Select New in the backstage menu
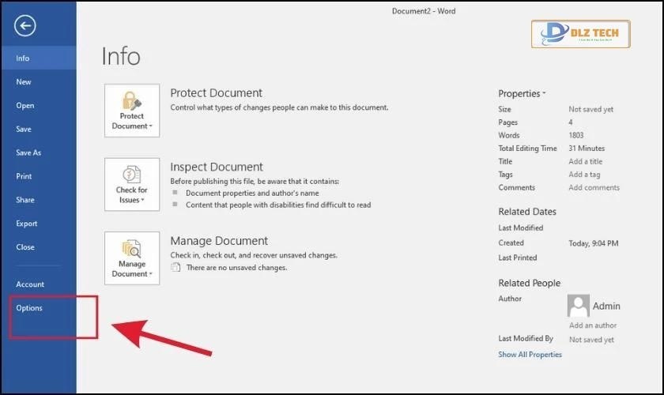Image resolution: width=664 pixels, height=395 pixels. tap(24, 82)
